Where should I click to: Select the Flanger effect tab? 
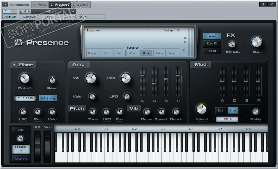(x=92, y=53)
